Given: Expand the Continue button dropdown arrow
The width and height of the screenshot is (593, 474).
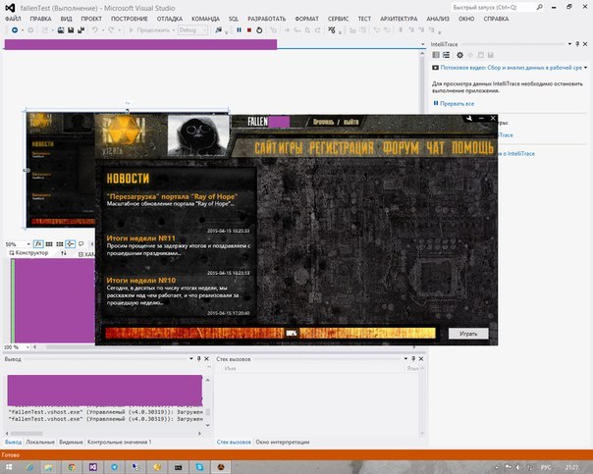Looking at the screenshot, I should pyautogui.click(x=174, y=30).
